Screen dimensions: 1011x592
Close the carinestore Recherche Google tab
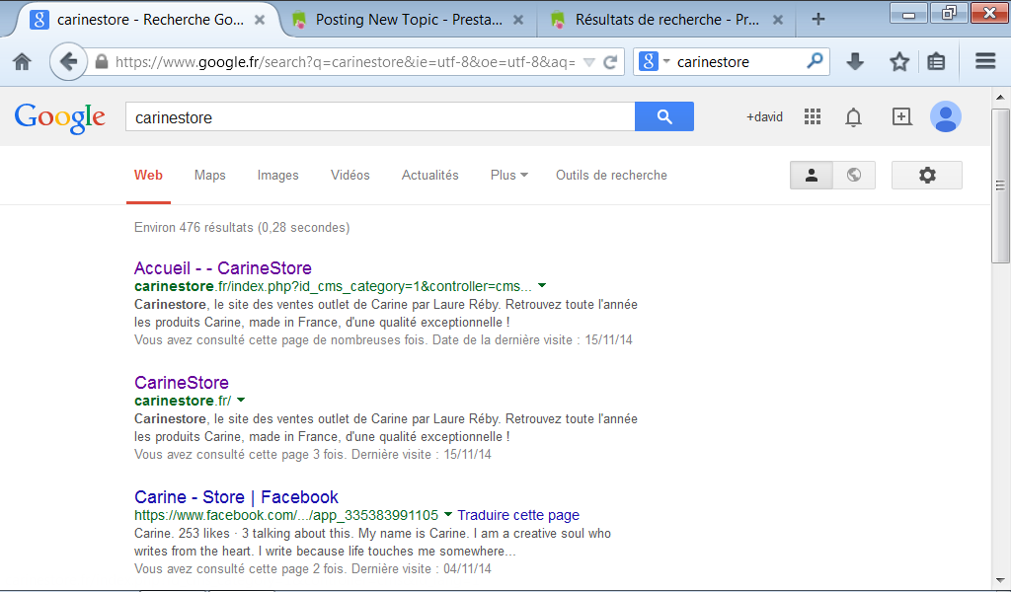tap(260, 20)
